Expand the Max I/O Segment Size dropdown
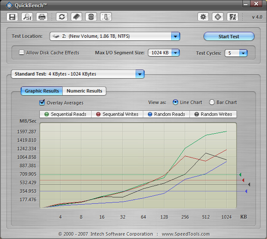This screenshot has height=239, width=267. pos(175,53)
